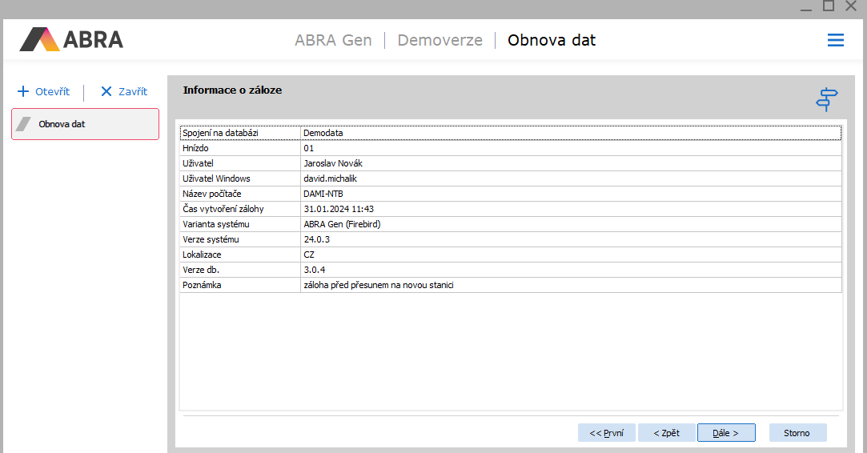Go to first step with << První
Image resolution: width=867 pixels, height=453 pixels.
point(607,433)
